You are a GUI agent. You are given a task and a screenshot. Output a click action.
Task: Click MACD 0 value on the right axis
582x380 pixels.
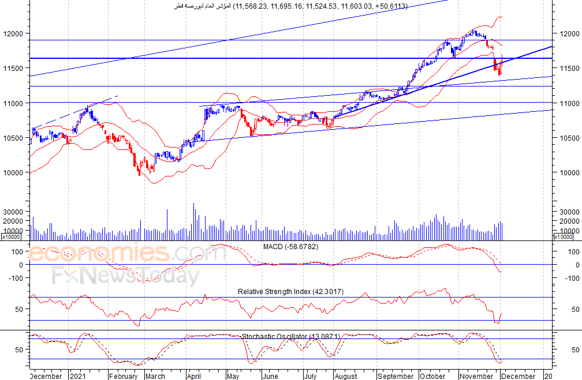coord(577,265)
